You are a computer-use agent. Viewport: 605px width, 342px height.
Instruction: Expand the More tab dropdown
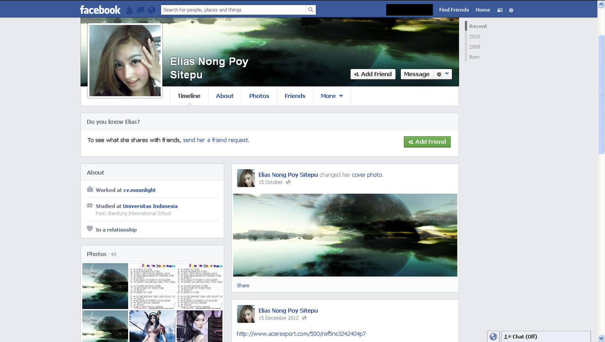[332, 96]
